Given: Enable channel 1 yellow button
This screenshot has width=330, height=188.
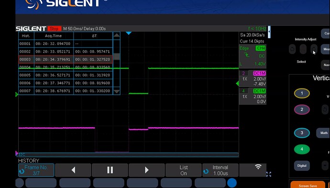Looking at the screenshot, I should (x=302, y=93).
